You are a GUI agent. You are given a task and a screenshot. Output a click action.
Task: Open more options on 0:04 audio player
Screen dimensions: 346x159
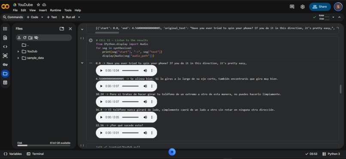click(152, 70)
